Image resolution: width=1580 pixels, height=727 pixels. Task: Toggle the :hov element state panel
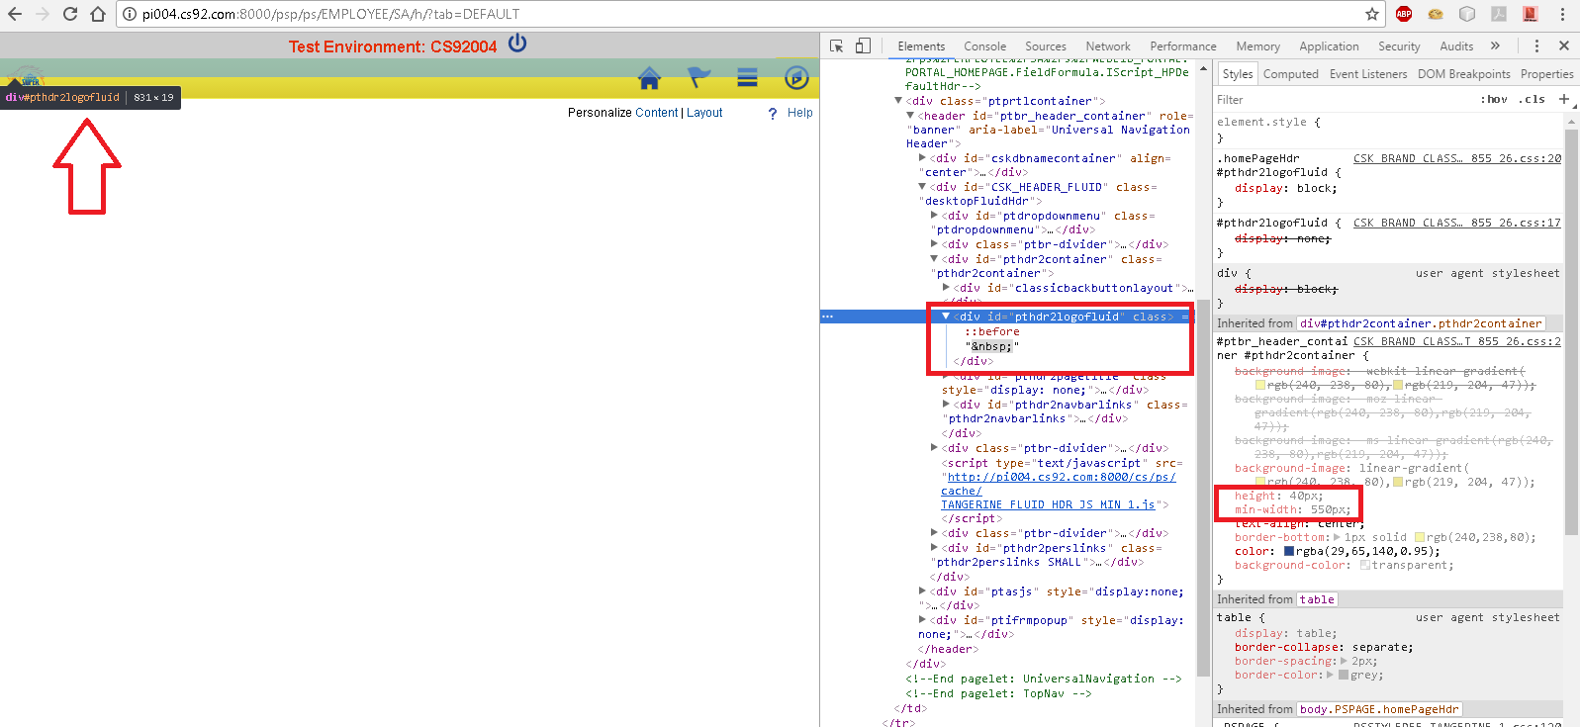(x=1494, y=100)
